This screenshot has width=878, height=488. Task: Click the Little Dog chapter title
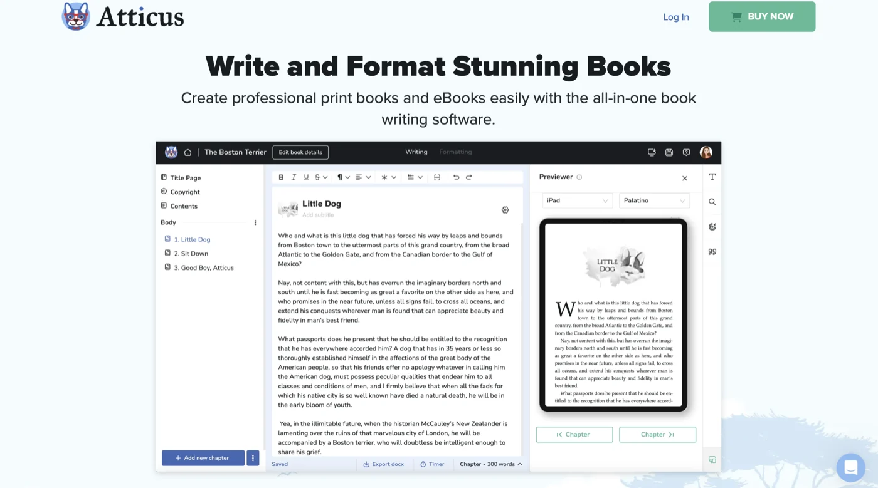322,204
